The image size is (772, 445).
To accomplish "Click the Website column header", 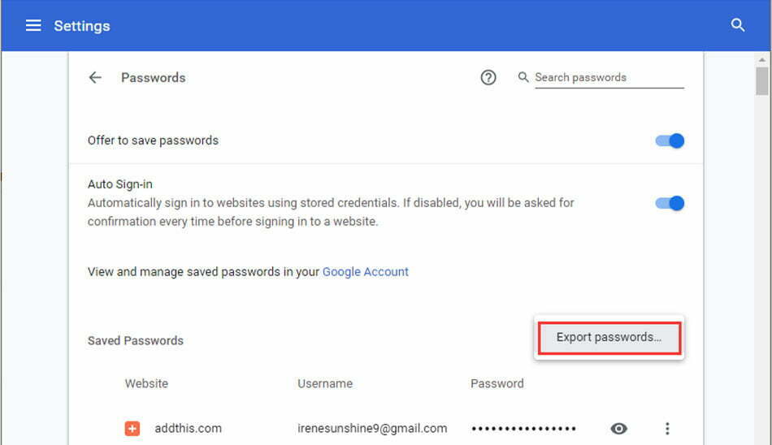I will tap(146, 383).
